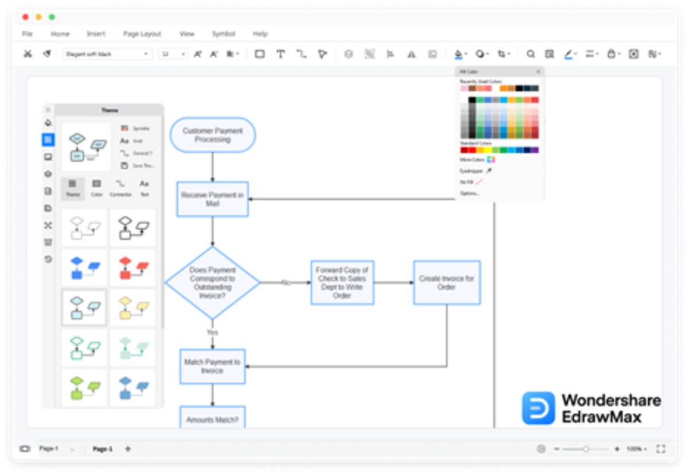Expand the fill color bucket dropdown
Screen dimensions: 689x474
[x=465, y=55]
